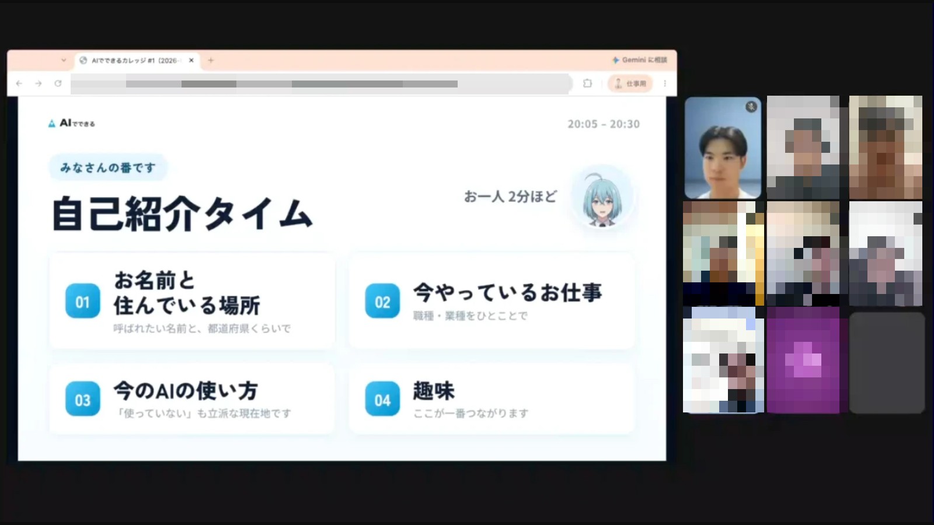Click the 02 number badge
The height and width of the screenshot is (525, 934).
[x=382, y=302]
